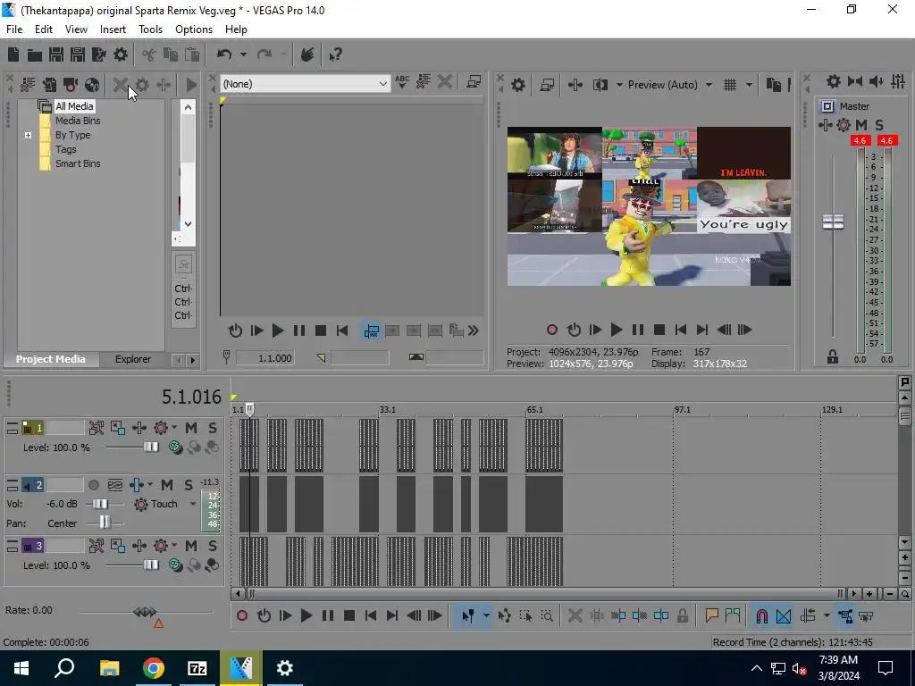This screenshot has height=686, width=915.
Task: Select the Smart Bins folder
Action: (78, 164)
